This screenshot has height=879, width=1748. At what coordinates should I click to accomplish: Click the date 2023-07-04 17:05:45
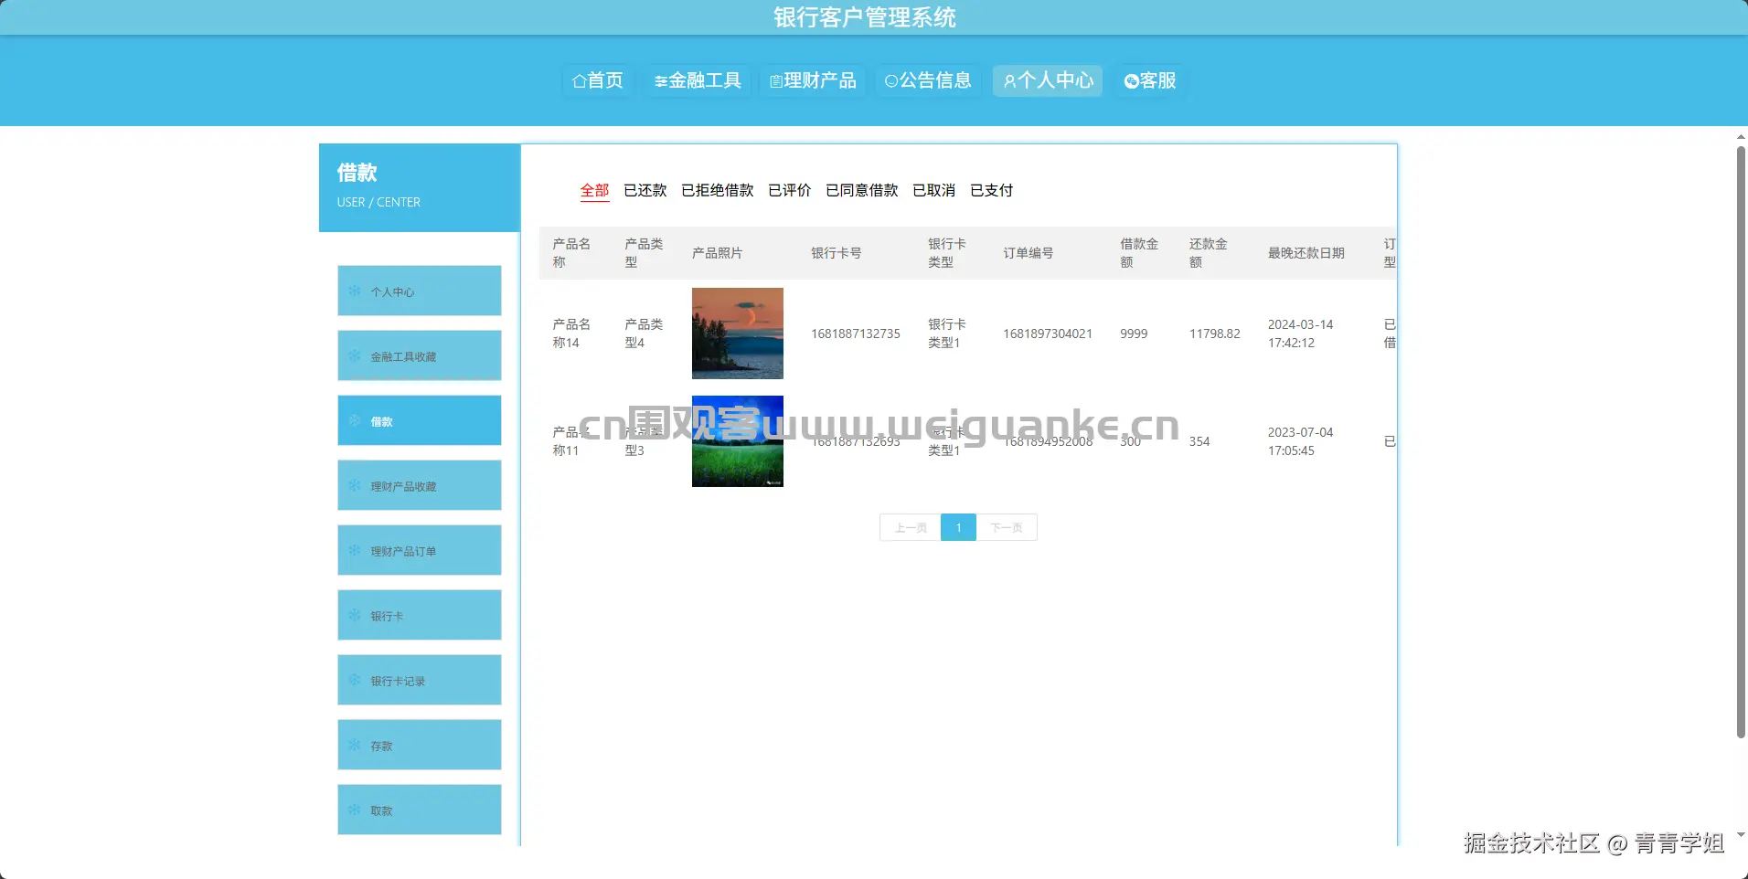pyautogui.click(x=1301, y=441)
